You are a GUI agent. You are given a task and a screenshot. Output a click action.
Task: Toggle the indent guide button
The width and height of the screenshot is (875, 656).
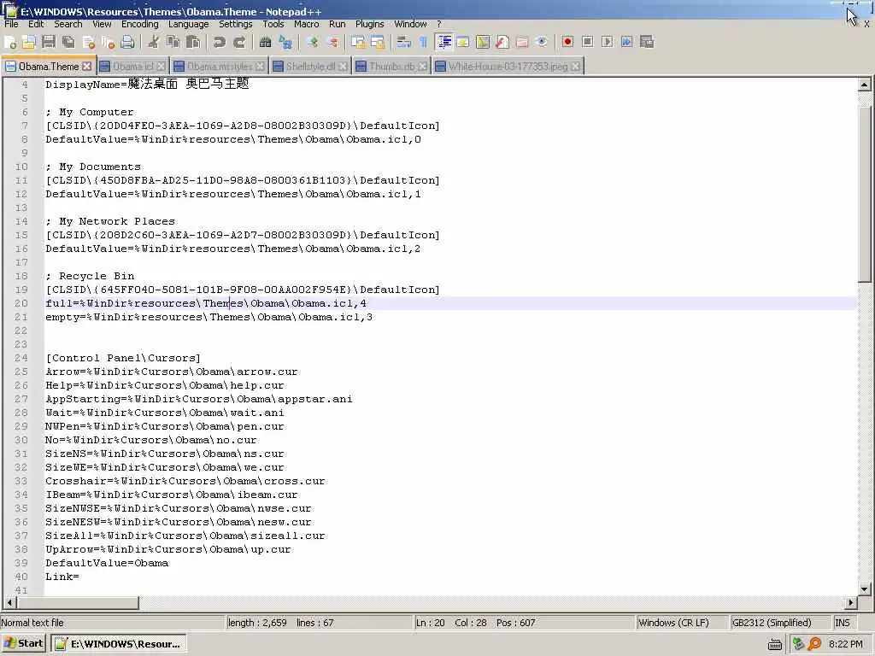coord(444,42)
